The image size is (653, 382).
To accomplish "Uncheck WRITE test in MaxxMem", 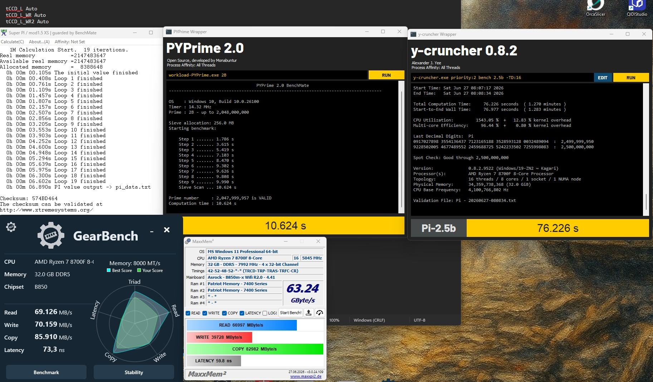I will point(205,313).
